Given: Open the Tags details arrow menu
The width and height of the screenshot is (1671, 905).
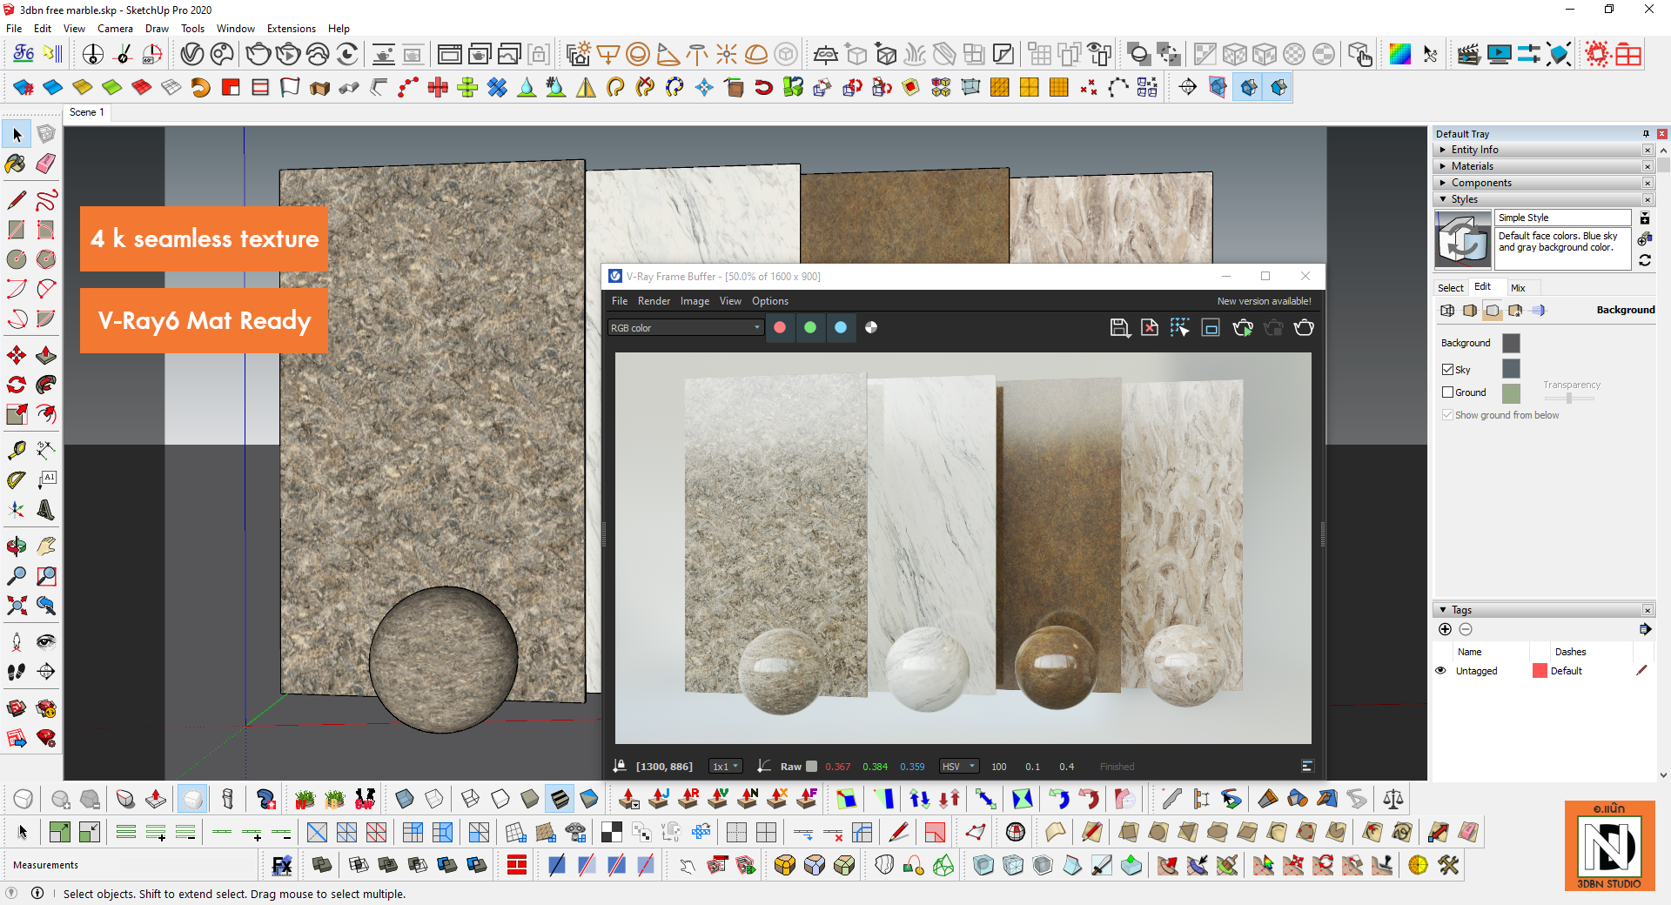Looking at the screenshot, I should pyautogui.click(x=1645, y=629).
